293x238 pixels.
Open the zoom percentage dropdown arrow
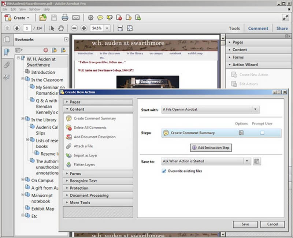click(x=107, y=28)
